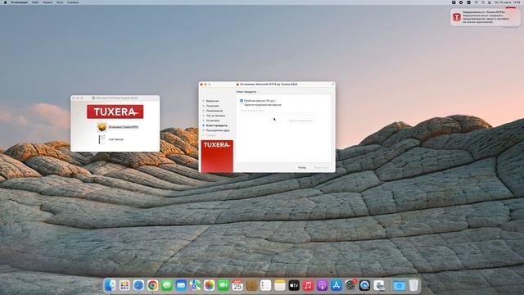524x295 pixels.
Task: Launch Apple TV from the Dock
Action: tap(294, 285)
